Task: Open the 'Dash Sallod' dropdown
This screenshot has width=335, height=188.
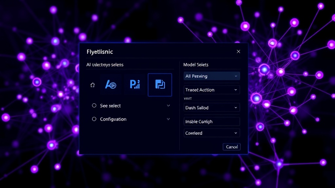Action: pyautogui.click(x=212, y=108)
